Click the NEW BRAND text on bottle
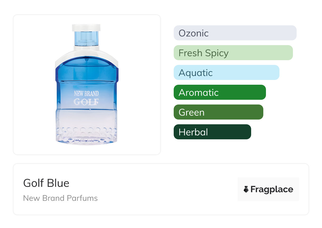 (x=86, y=93)
